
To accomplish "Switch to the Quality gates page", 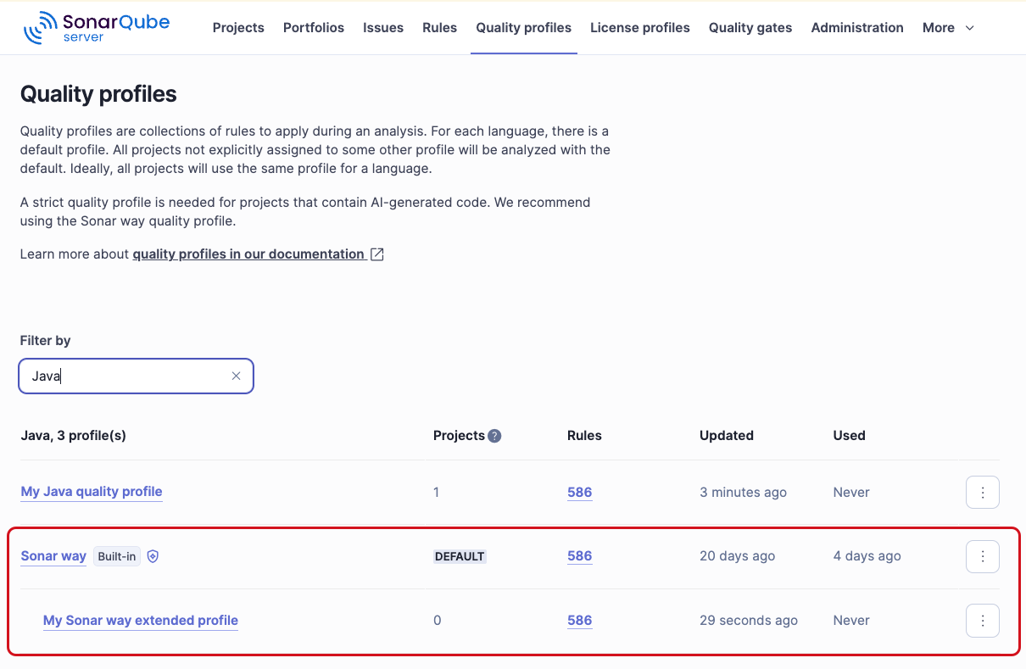I will (x=750, y=27).
